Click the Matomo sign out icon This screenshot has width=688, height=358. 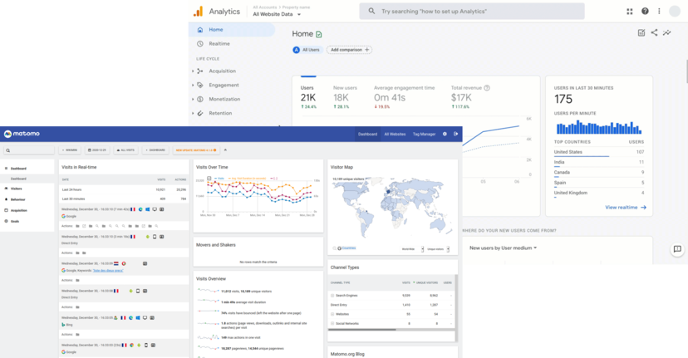coord(455,134)
